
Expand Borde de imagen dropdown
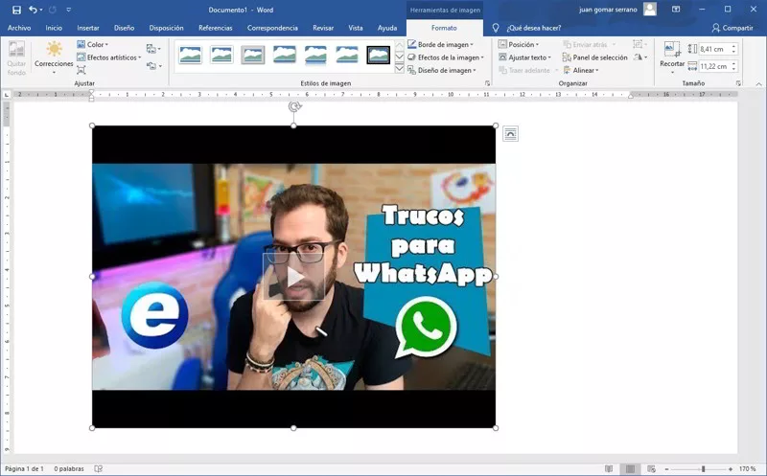click(x=447, y=44)
